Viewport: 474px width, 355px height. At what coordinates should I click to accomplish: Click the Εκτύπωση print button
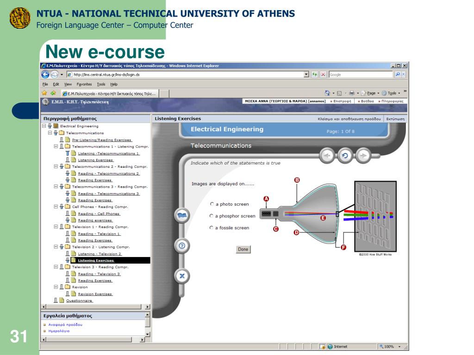[395, 119]
